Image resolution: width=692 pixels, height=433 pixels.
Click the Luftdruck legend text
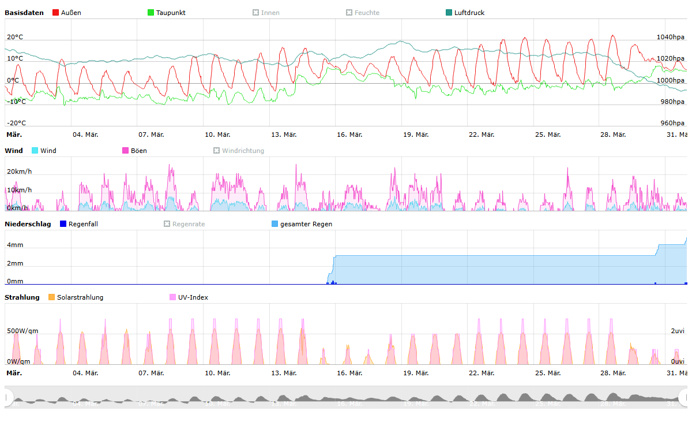tap(469, 13)
